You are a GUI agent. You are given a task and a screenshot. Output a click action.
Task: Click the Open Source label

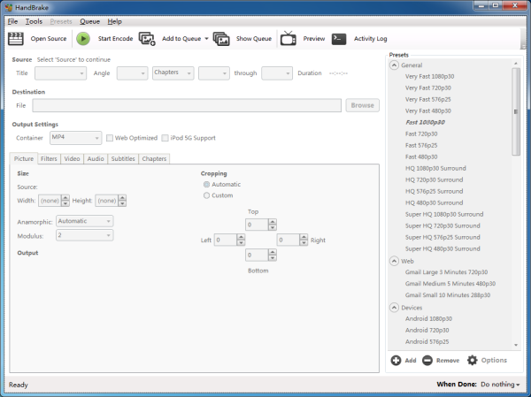(x=49, y=39)
